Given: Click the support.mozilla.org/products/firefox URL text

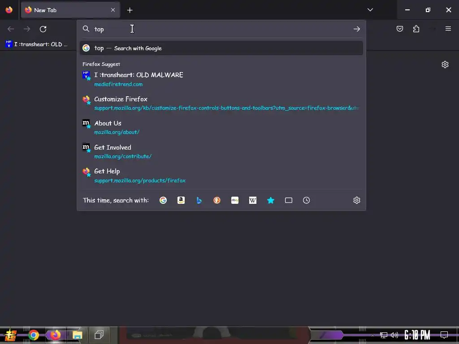Looking at the screenshot, I should coord(140,181).
